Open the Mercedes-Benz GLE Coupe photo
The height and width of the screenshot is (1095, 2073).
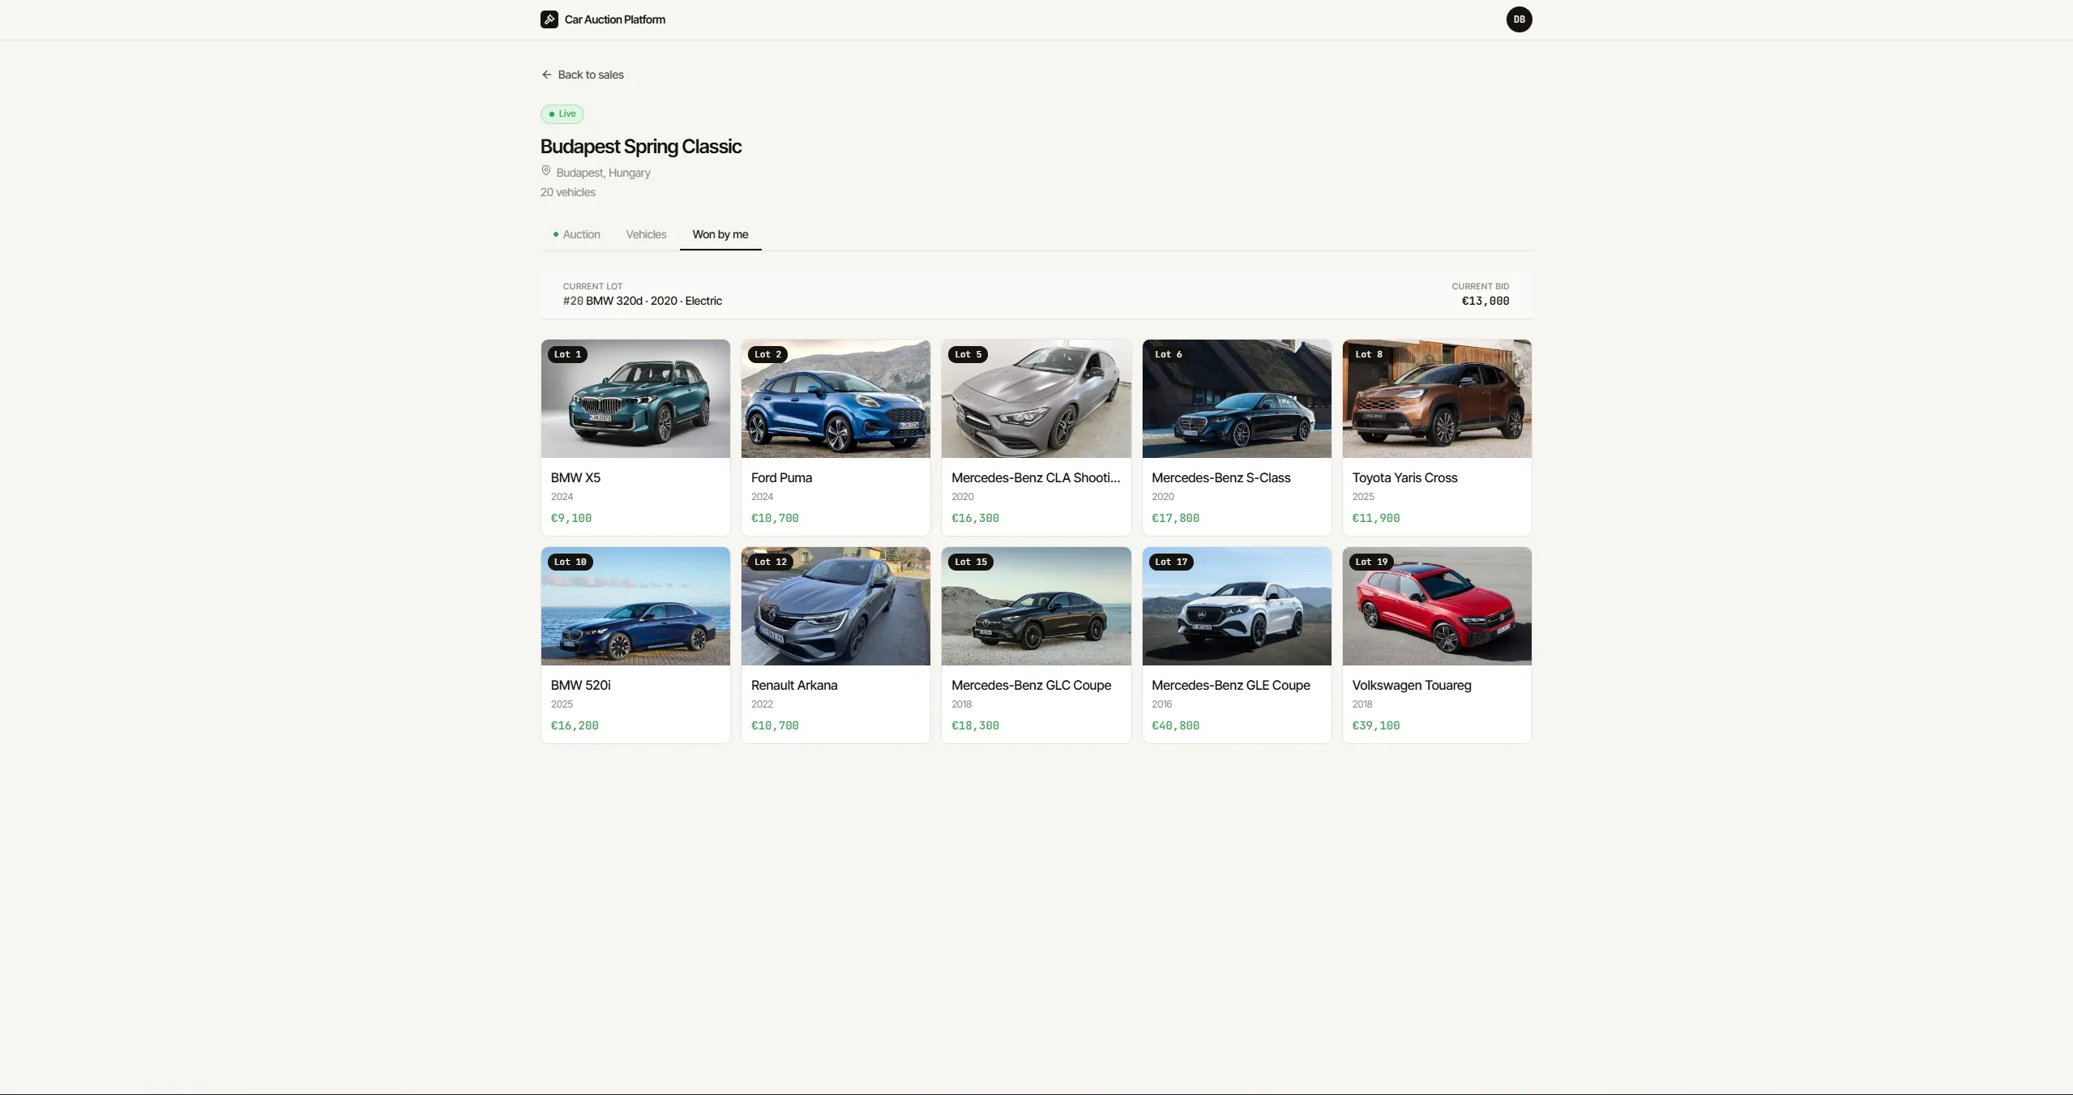coord(1237,606)
